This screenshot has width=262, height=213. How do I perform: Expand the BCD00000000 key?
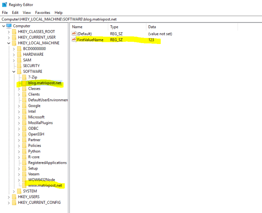[x=14, y=49]
